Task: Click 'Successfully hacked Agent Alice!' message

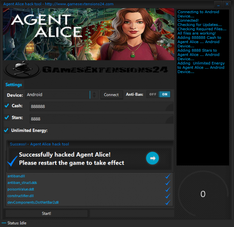Action: pyautogui.click(x=65, y=155)
